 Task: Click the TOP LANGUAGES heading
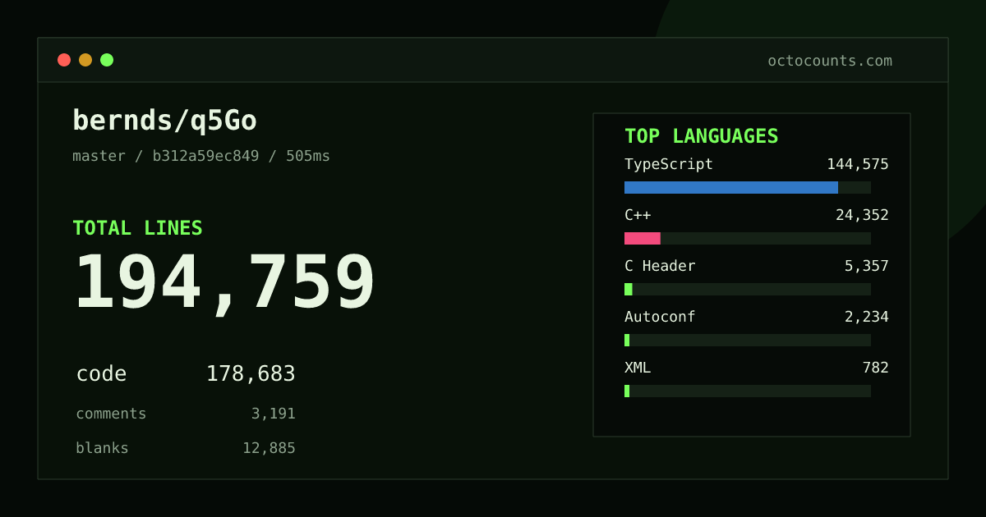click(x=702, y=136)
